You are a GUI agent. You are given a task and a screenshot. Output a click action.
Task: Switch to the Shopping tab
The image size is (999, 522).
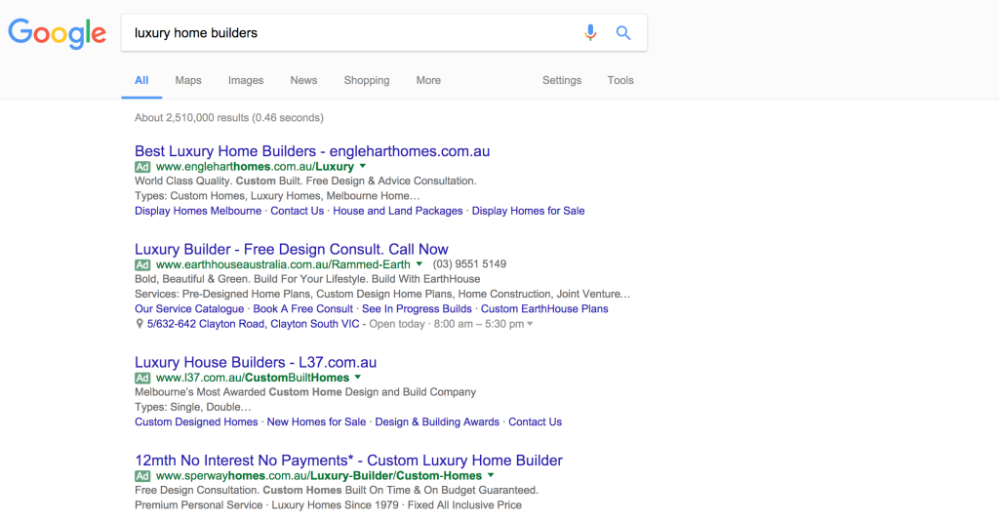coord(367,80)
